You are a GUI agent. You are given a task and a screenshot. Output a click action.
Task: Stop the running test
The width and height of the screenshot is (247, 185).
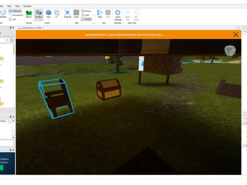click(108, 14)
